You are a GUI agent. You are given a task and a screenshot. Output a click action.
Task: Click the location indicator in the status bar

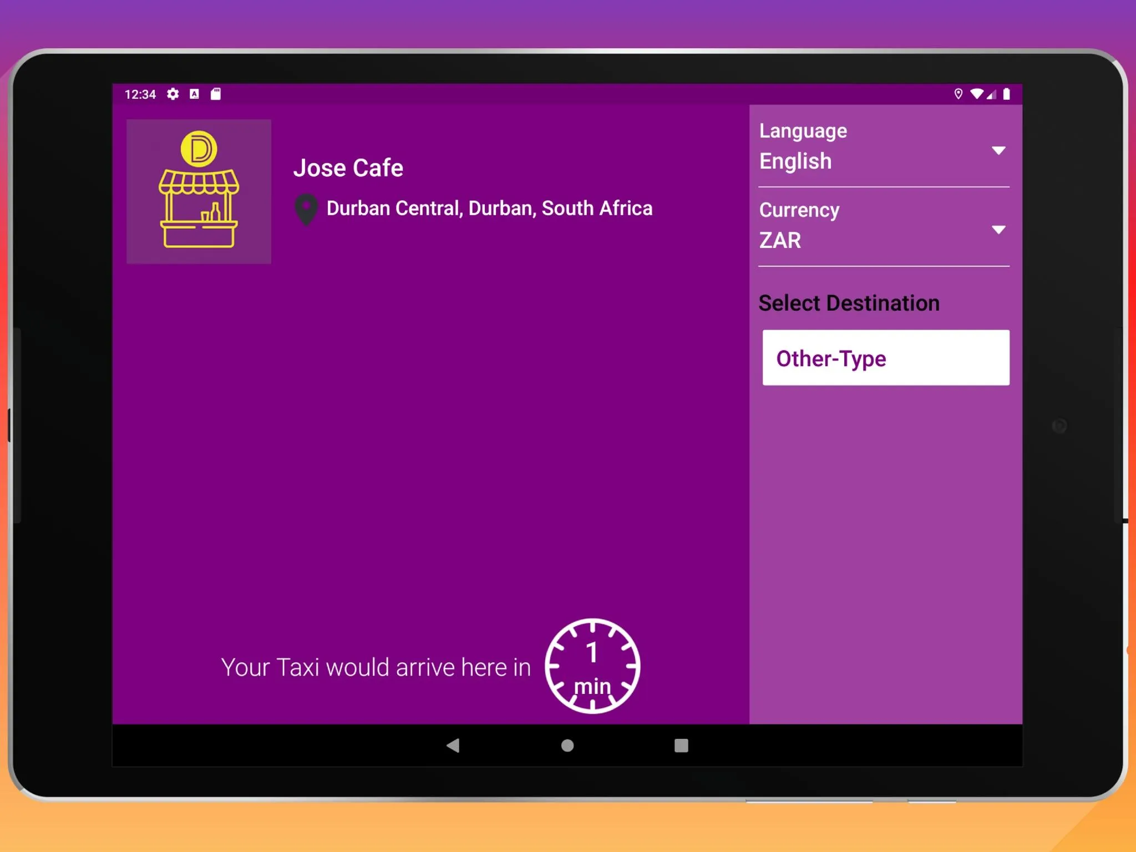point(958,94)
